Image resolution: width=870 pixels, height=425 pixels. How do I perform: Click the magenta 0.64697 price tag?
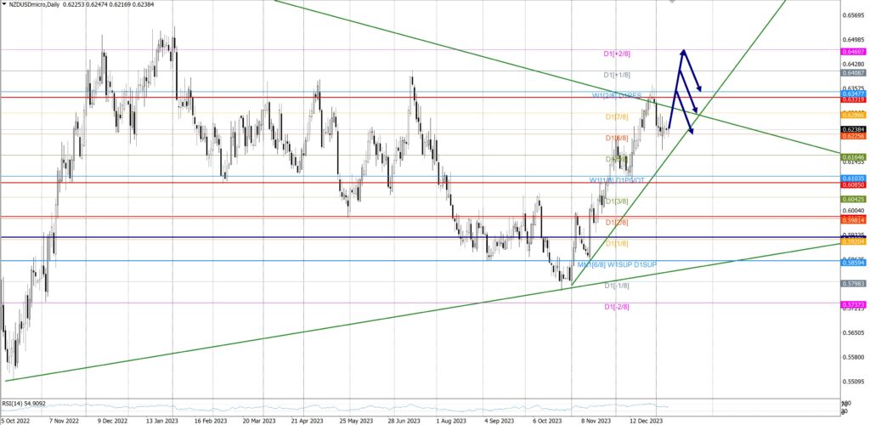[852, 51]
